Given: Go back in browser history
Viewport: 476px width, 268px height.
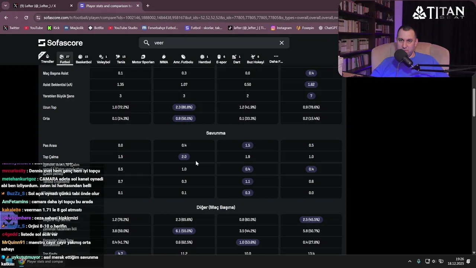Looking at the screenshot, I should (x=6, y=17).
